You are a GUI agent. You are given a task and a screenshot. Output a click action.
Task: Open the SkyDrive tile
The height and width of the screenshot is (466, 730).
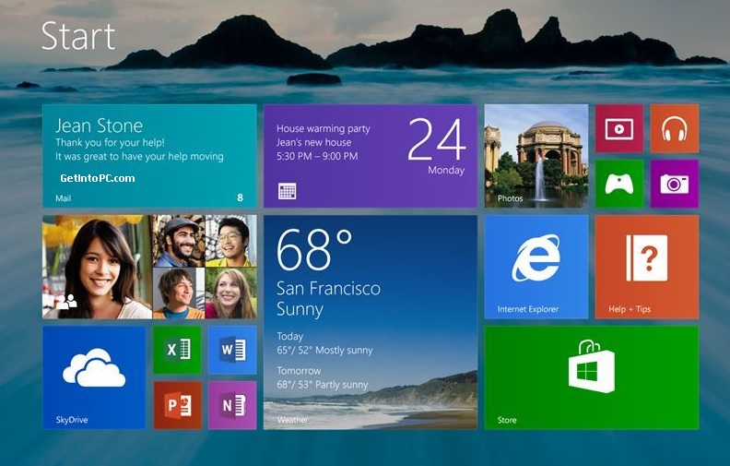coord(93,376)
